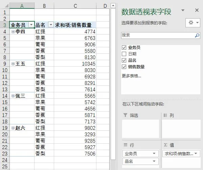Select row 1 header
This screenshot has width=203, height=170.
coord(5,12)
